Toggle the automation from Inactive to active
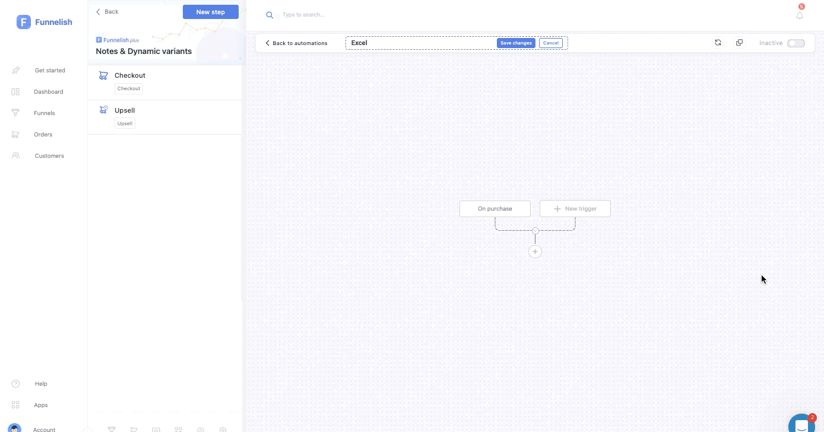This screenshot has height=432, width=824. (x=796, y=43)
